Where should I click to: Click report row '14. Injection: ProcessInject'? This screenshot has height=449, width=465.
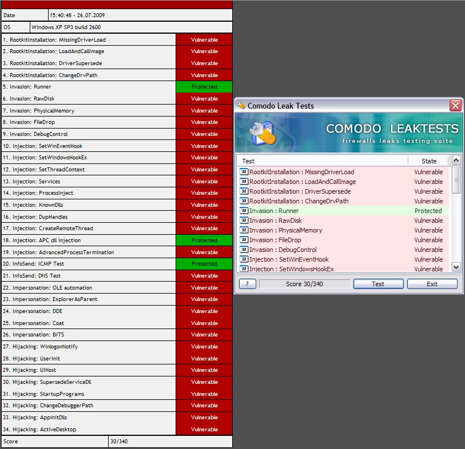coord(89,193)
